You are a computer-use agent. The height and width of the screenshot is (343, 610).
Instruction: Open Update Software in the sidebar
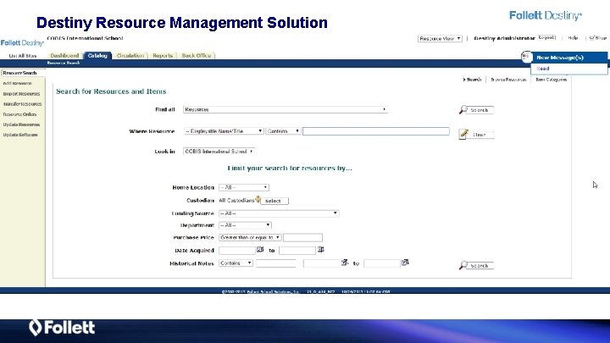20,135
